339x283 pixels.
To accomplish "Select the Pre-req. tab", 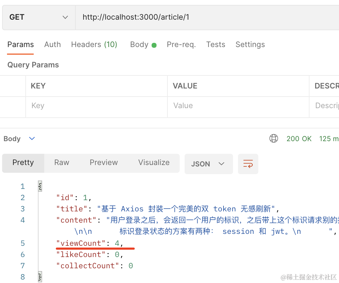I will click(x=181, y=45).
